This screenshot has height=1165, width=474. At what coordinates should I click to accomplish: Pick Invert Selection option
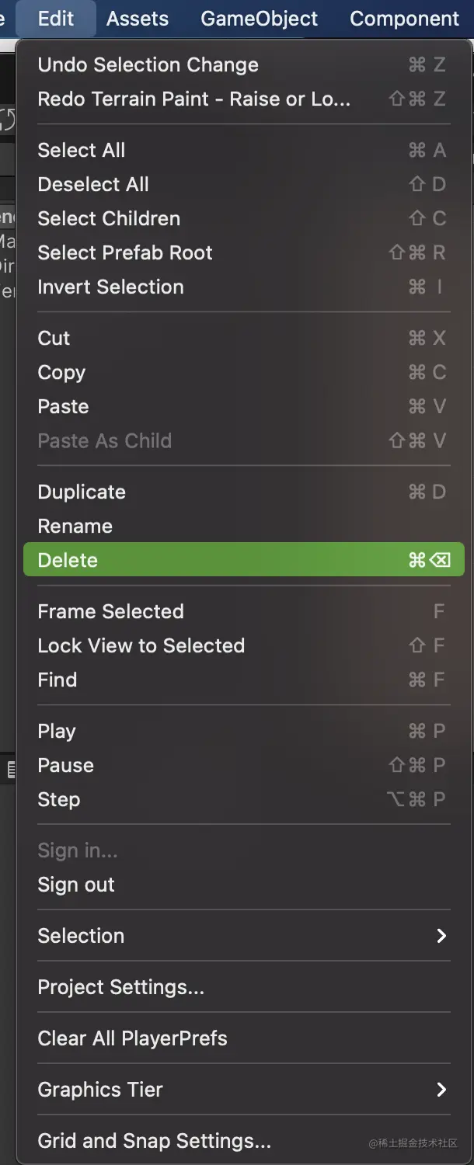[110, 287]
